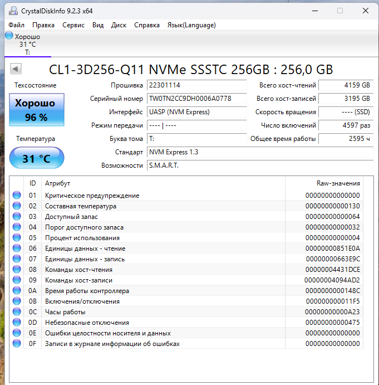
Task: Click the CrystalDiskInfo app icon in title bar
Action: [x=13, y=11]
